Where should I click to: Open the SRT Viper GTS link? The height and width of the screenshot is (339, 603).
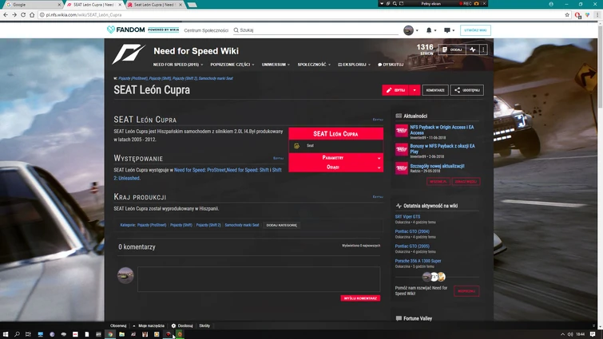coord(407,216)
